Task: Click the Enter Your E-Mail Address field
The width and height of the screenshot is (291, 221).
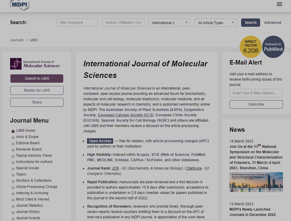Action: tap(256, 93)
